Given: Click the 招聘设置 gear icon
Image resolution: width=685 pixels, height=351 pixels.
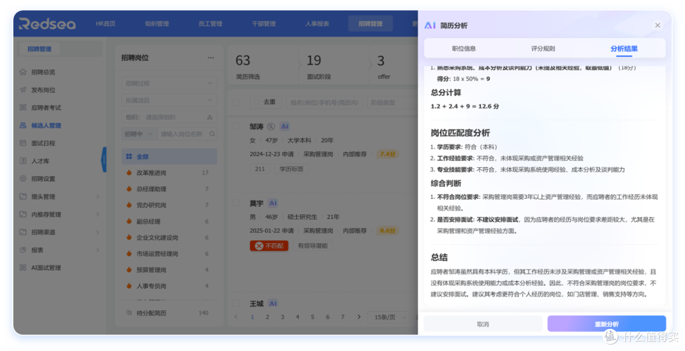Looking at the screenshot, I should (x=23, y=179).
